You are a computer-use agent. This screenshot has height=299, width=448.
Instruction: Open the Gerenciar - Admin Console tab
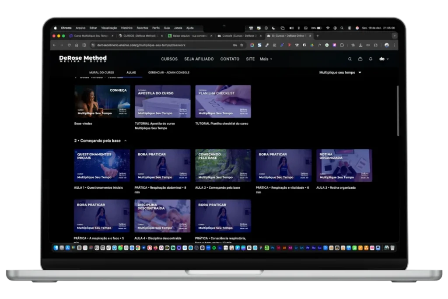tap(168, 73)
